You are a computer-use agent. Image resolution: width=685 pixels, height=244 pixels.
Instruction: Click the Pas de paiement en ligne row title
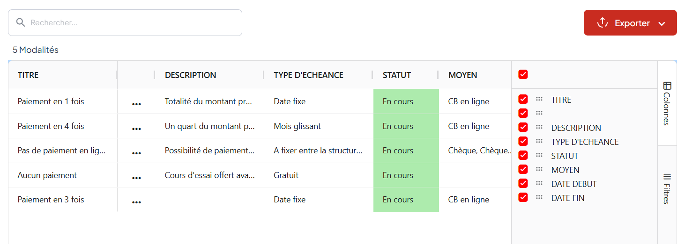pos(61,151)
